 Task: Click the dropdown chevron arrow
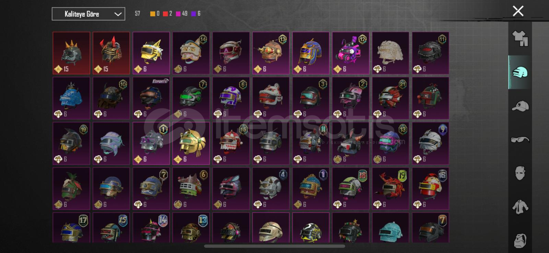click(x=118, y=14)
